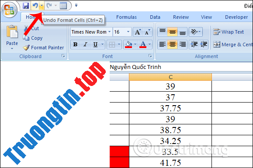Cut the selected cells
Image resolution: width=253 pixels, height=168 pixels.
31,28
